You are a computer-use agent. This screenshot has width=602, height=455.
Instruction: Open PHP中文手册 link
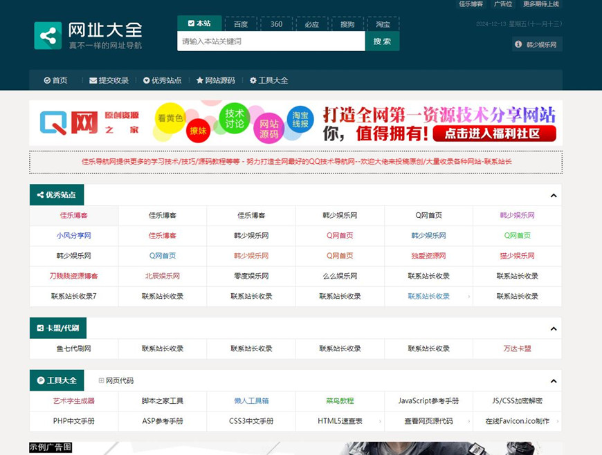click(x=74, y=421)
